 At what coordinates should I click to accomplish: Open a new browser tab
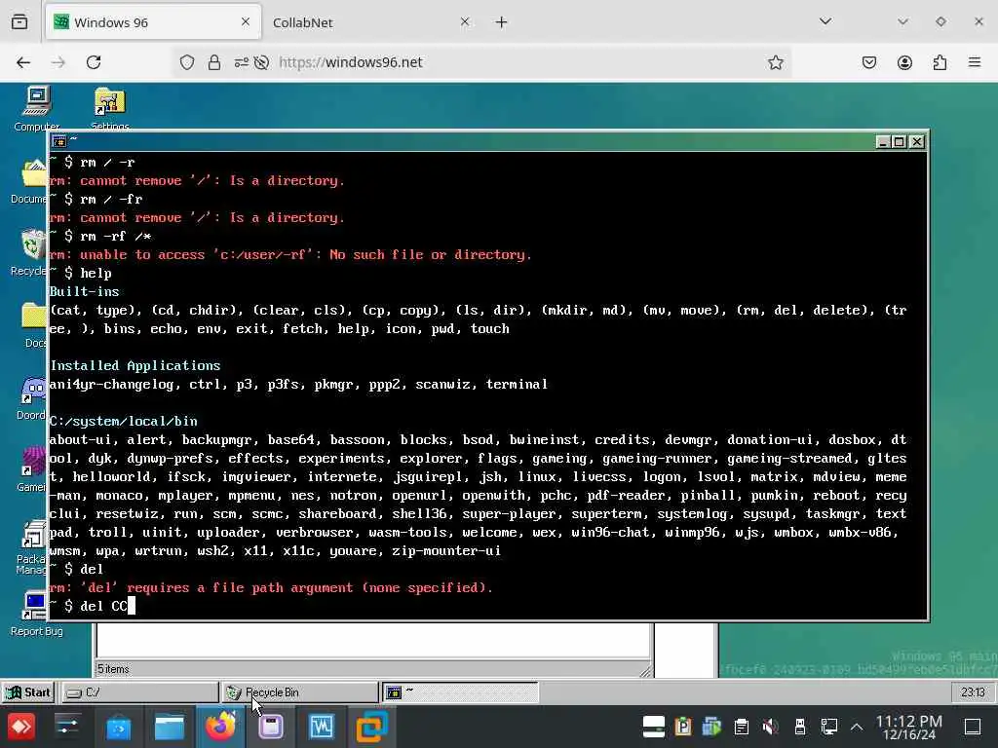502,22
